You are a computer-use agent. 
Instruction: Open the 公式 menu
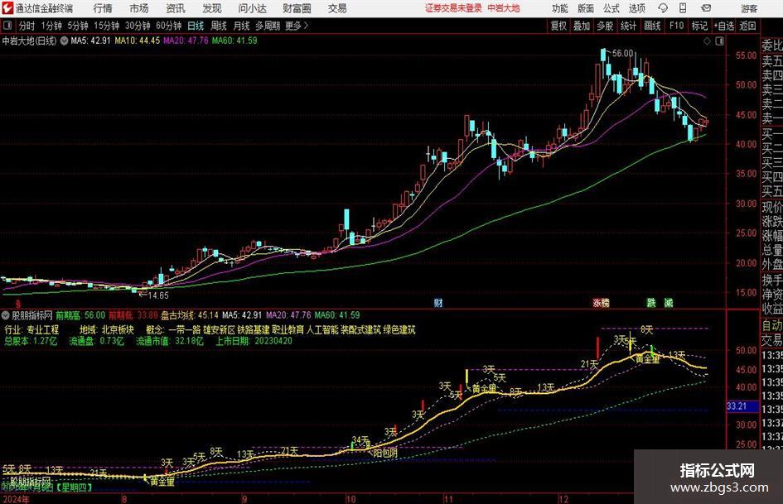point(611,8)
